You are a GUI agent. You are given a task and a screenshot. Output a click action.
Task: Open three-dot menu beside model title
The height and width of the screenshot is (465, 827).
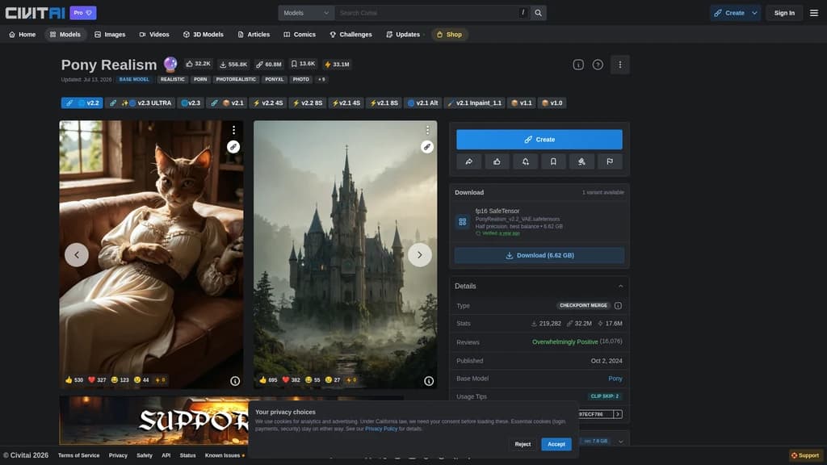tap(619, 65)
